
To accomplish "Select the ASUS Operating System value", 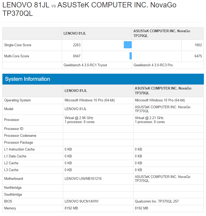I will coord(160,100).
